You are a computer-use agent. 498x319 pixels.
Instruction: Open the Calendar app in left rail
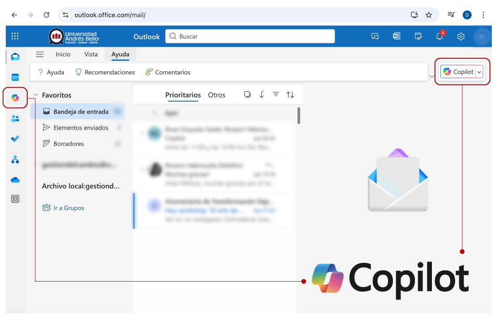pyautogui.click(x=15, y=77)
